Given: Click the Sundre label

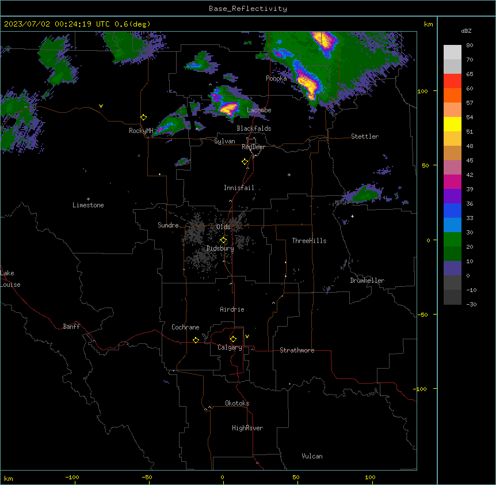Looking at the screenshot, I should tap(168, 225).
